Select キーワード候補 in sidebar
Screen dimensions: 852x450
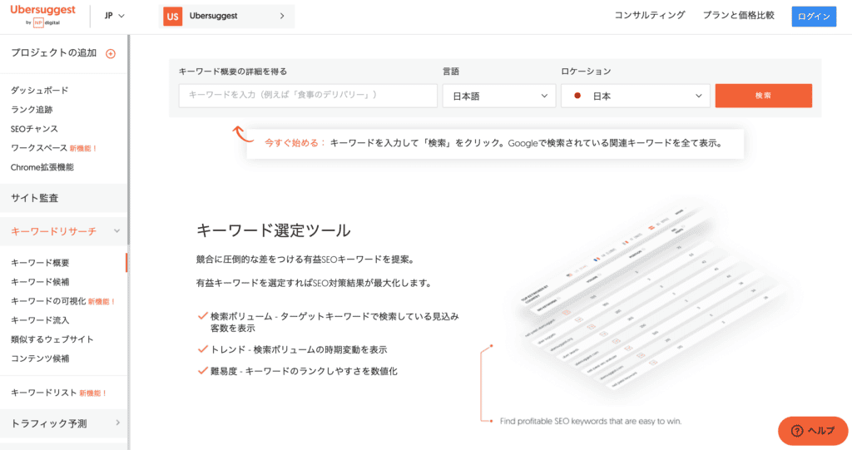(x=40, y=281)
